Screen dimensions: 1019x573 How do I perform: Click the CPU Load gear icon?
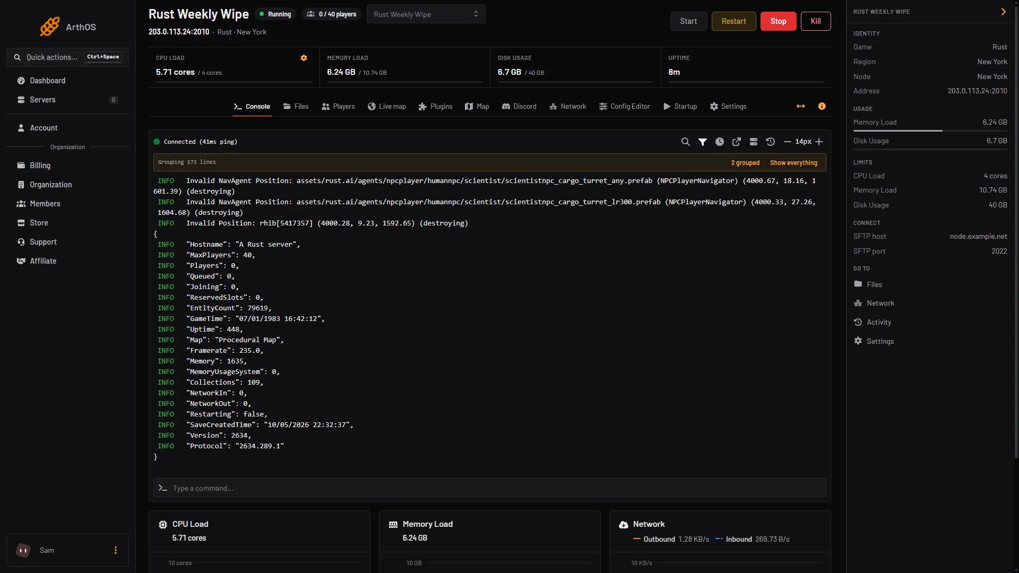coord(304,58)
